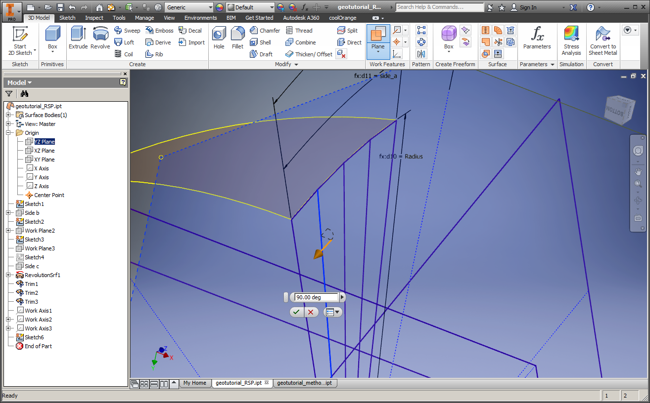Select the Revolve tool
The image size is (650, 403).
100,38
